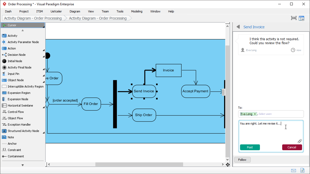Viewport: 310px width, 174px height.
Task: Open the Modeling menu
Action: click(137, 11)
